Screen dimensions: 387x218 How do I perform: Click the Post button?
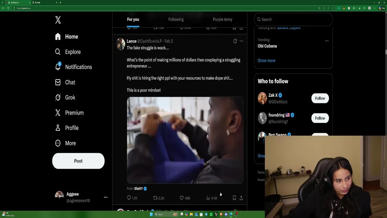(x=78, y=161)
